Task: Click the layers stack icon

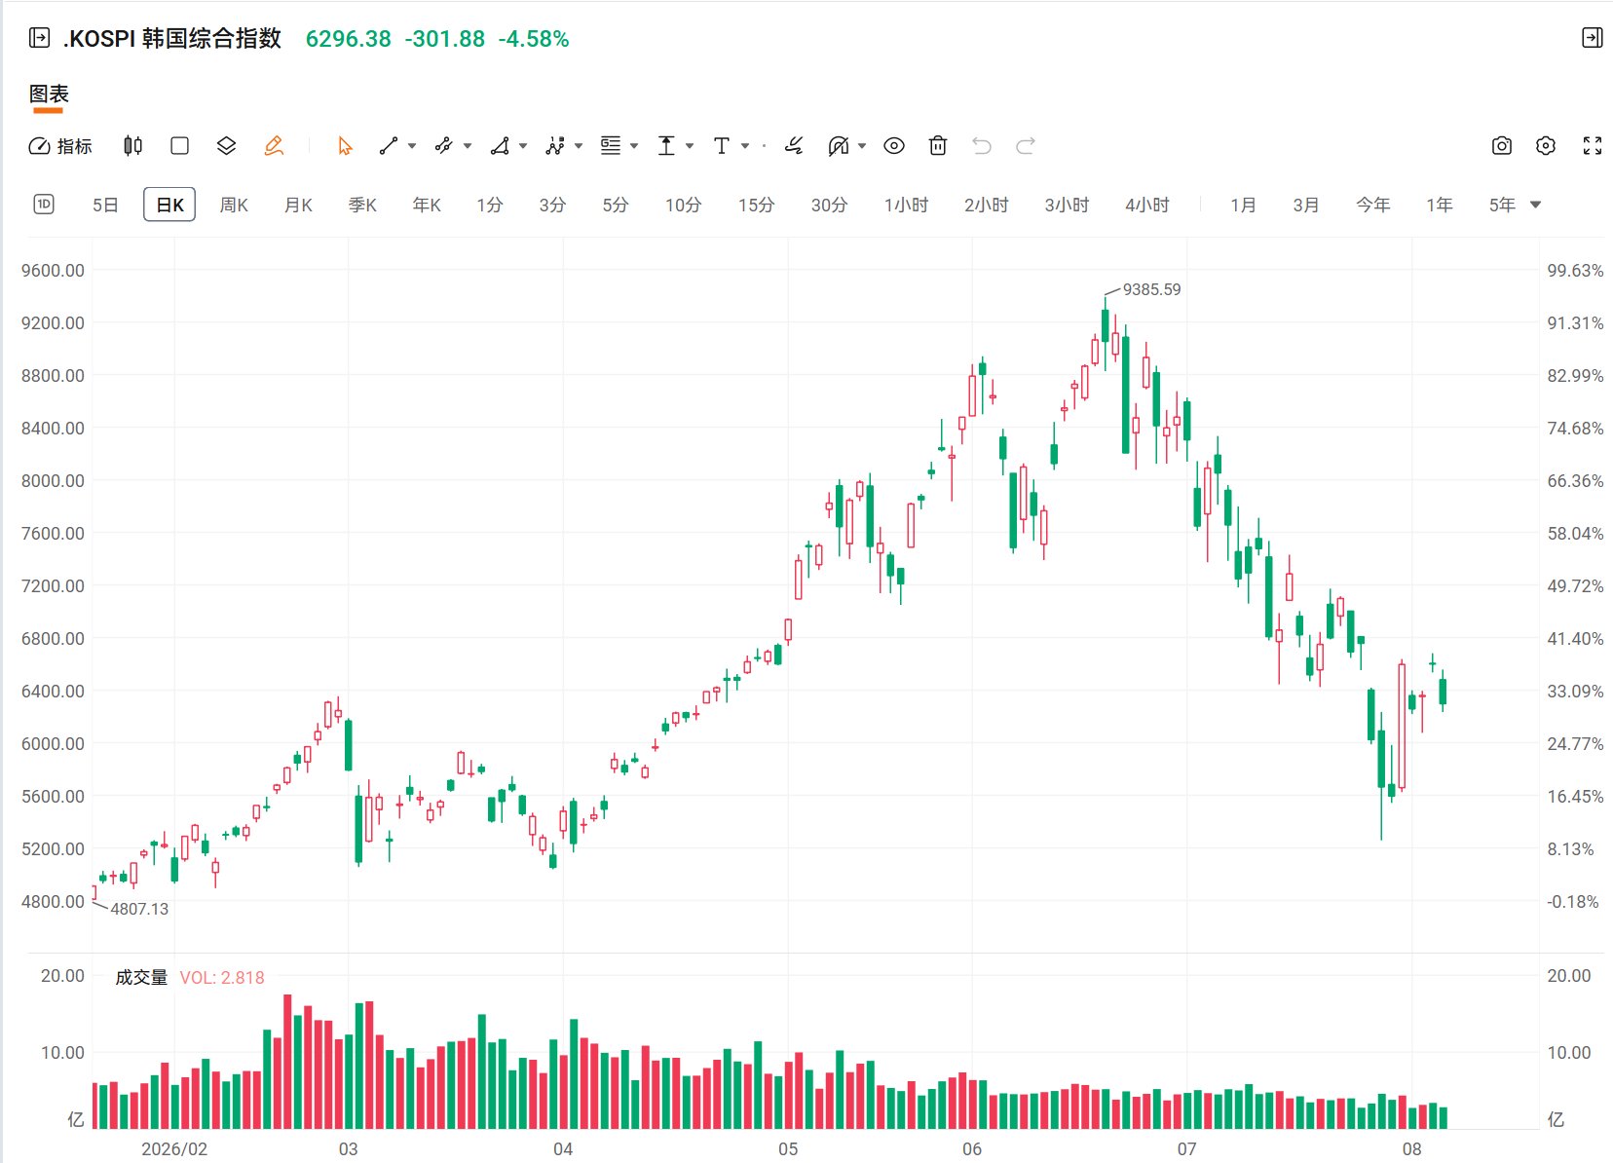Action: point(226,146)
